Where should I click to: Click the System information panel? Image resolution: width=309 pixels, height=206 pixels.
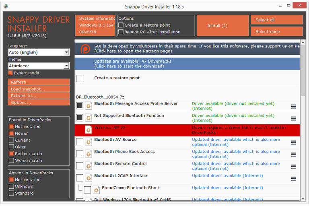coord(95,25)
